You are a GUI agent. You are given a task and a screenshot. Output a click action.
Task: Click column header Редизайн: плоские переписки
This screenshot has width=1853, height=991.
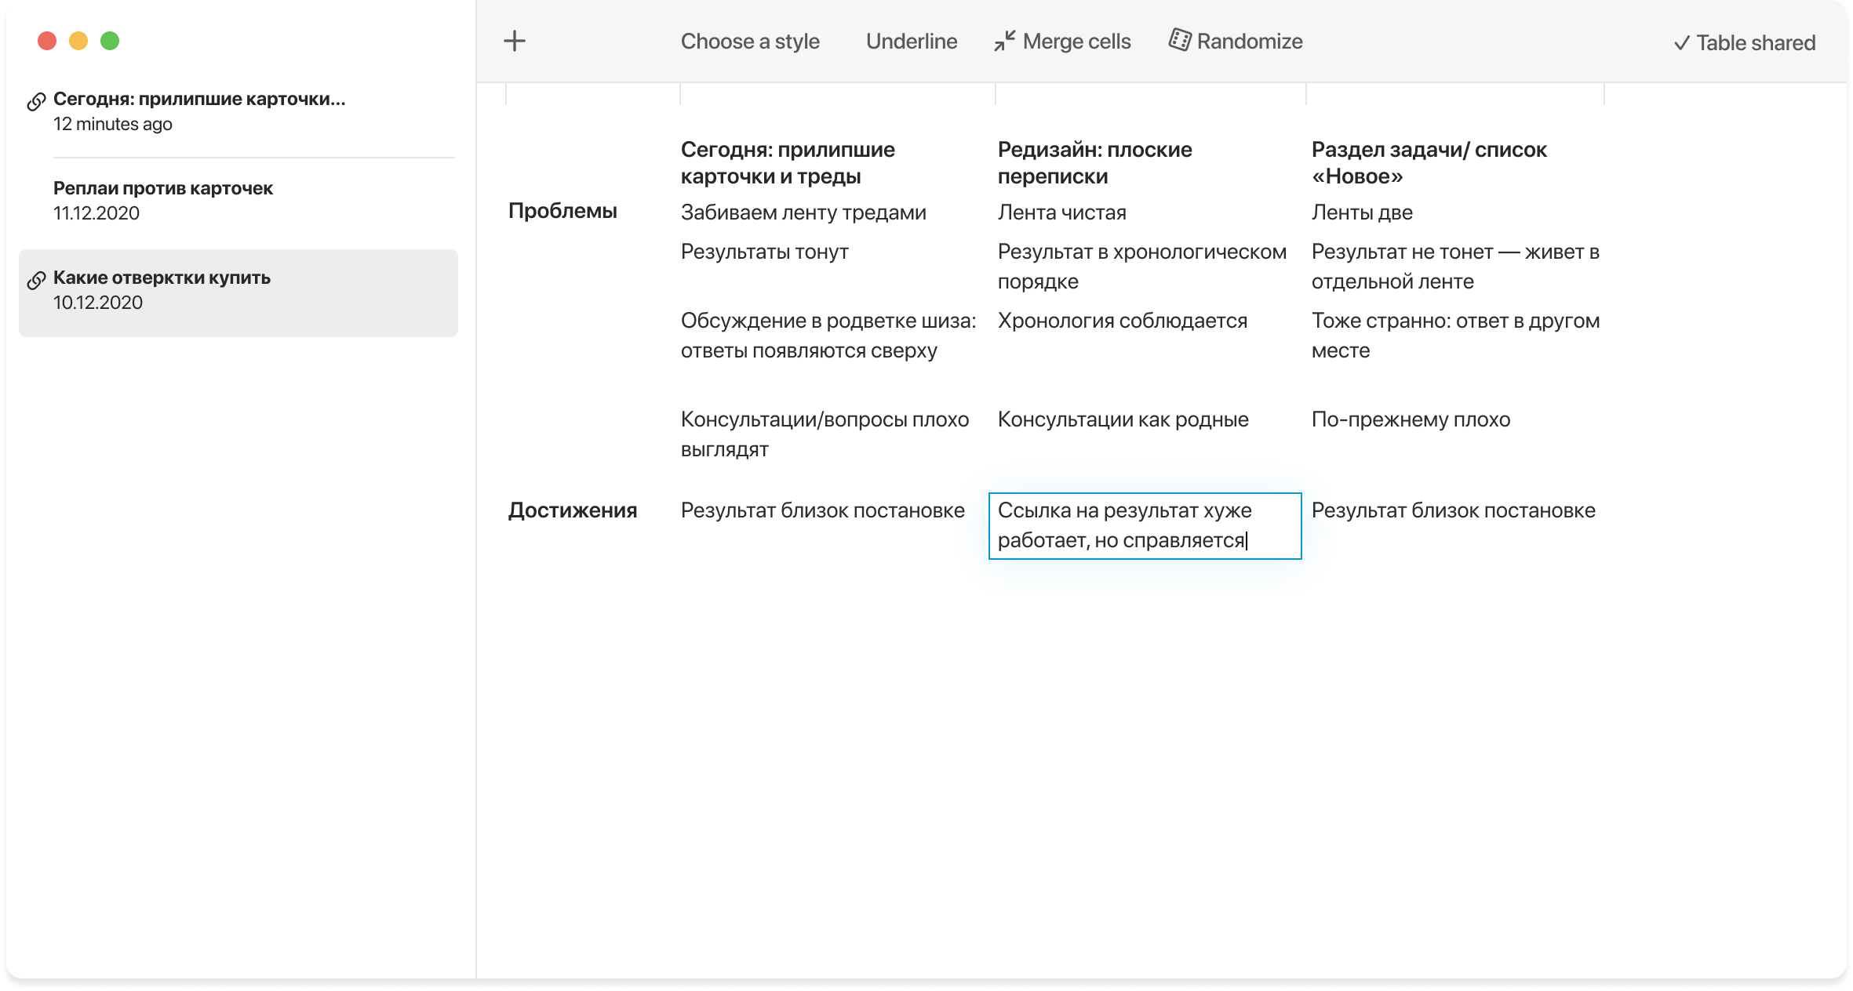[1094, 162]
